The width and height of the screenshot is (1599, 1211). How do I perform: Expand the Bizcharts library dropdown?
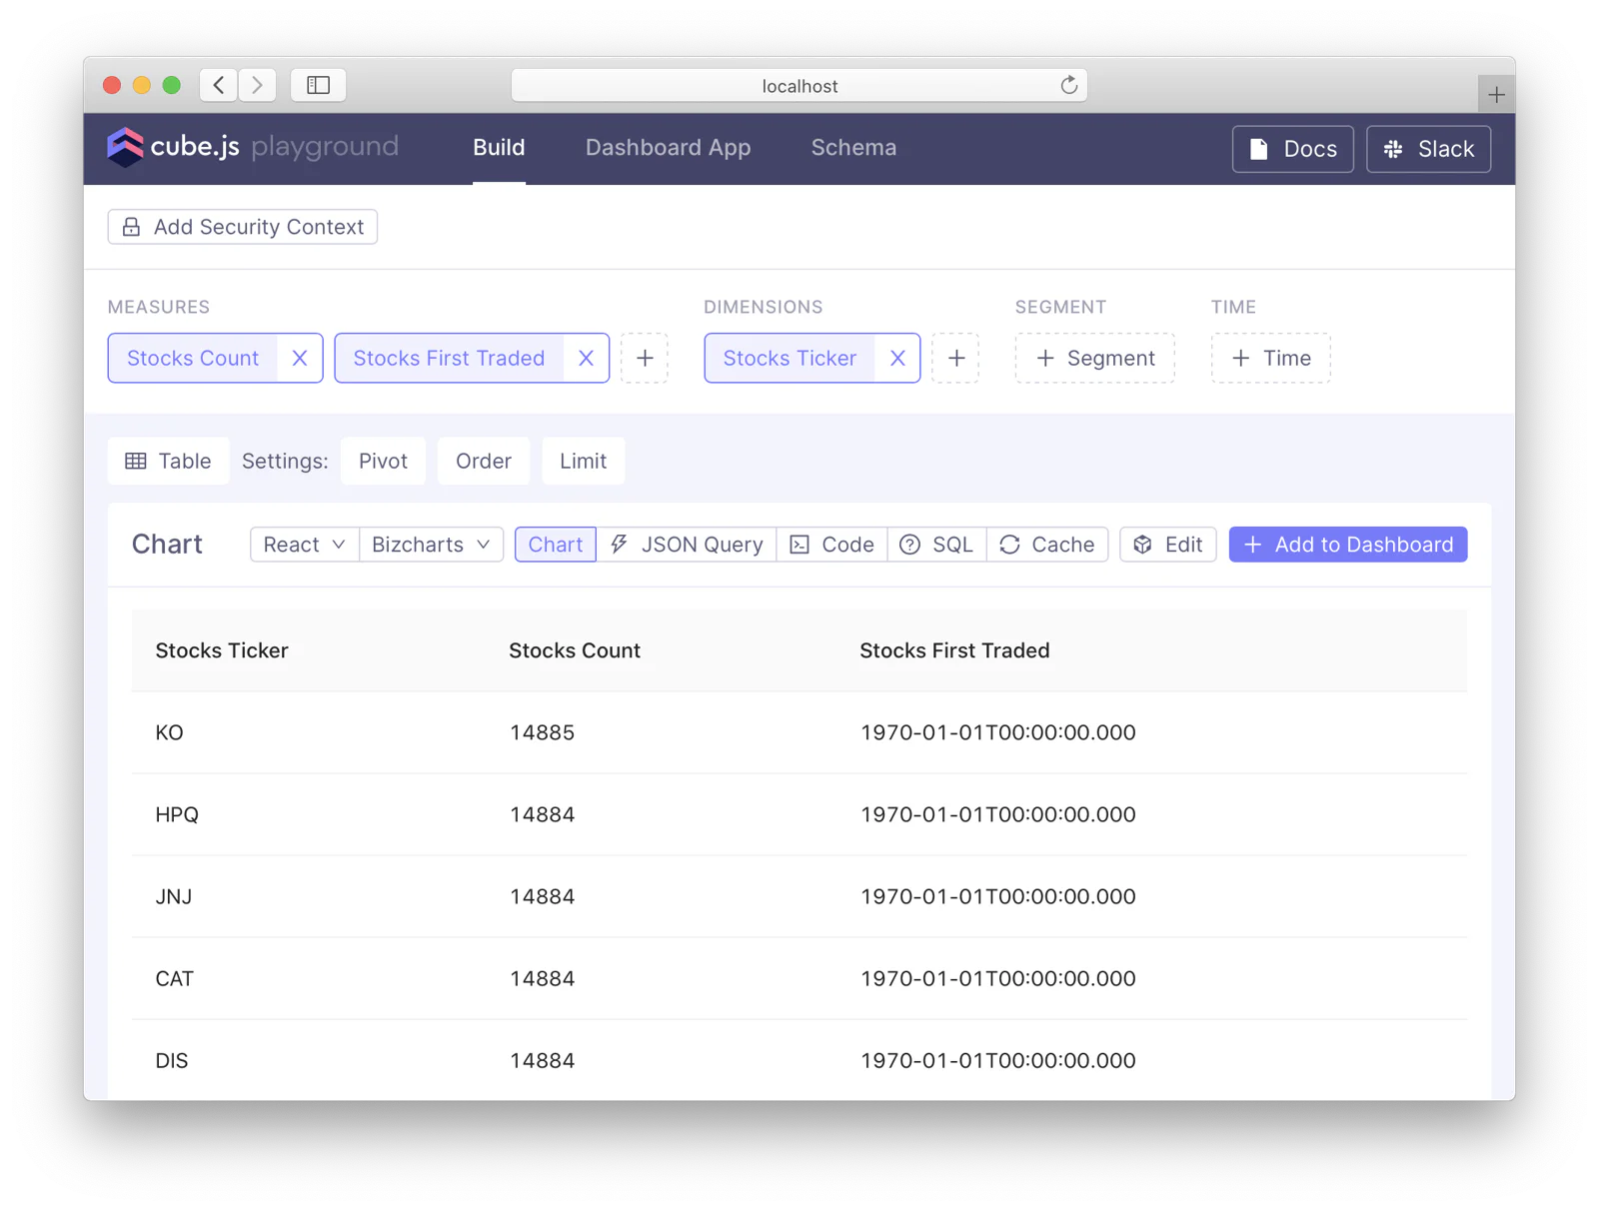(431, 545)
